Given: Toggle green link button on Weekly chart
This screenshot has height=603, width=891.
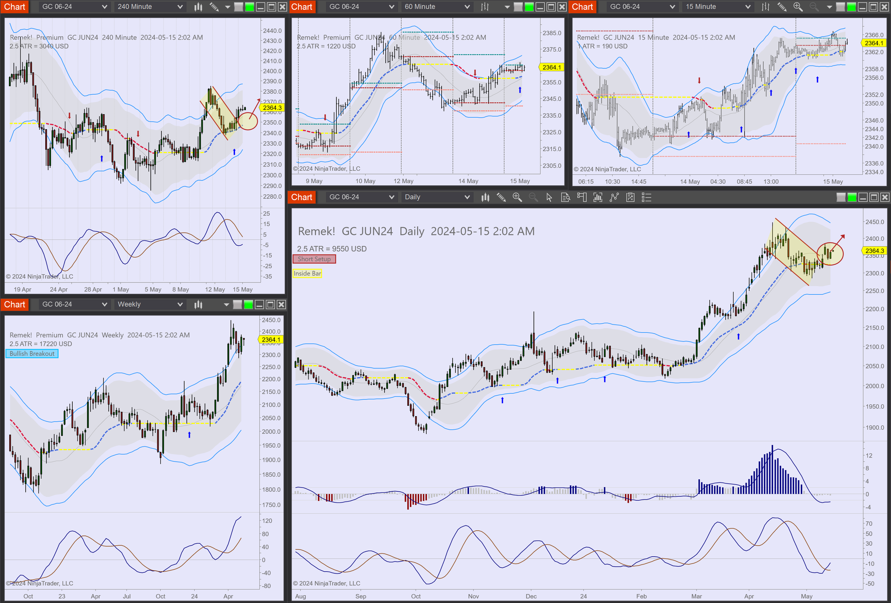Looking at the screenshot, I should click(x=248, y=305).
